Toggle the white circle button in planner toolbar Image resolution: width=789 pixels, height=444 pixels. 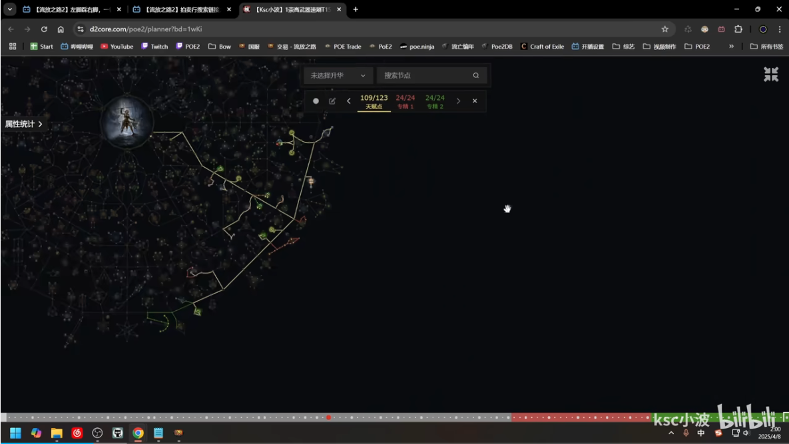pyautogui.click(x=316, y=101)
